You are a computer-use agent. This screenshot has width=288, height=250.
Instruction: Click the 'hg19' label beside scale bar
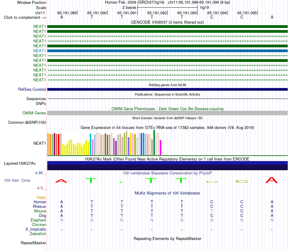coord(205,8)
